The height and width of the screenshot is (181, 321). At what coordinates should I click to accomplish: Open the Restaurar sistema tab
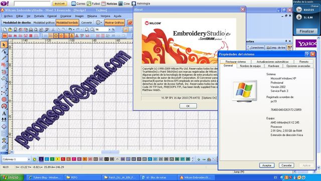coord(235,62)
